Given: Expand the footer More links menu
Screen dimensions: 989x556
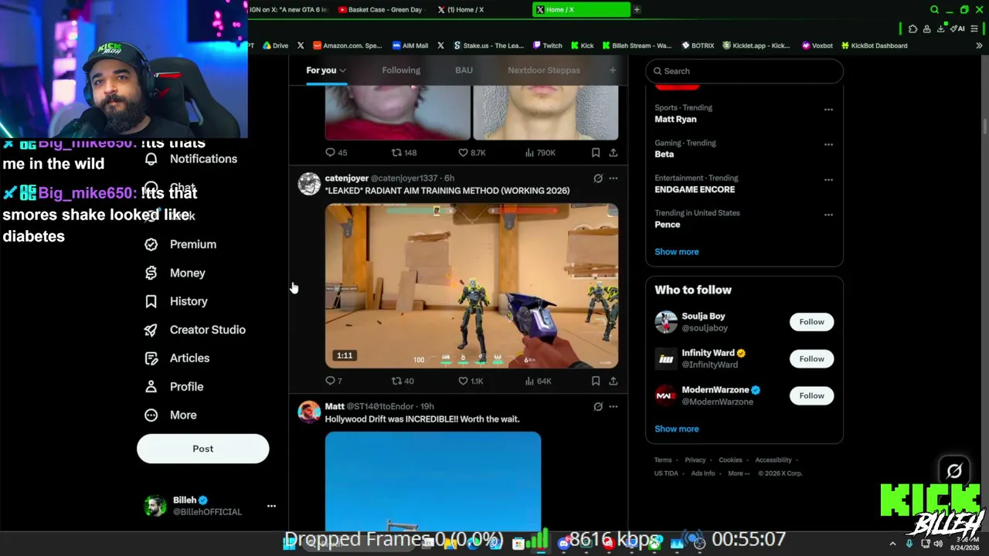Looking at the screenshot, I should (739, 473).
